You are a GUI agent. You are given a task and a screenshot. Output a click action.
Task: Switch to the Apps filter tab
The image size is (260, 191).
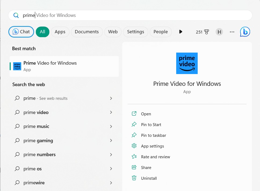click(x=60, y=32)
